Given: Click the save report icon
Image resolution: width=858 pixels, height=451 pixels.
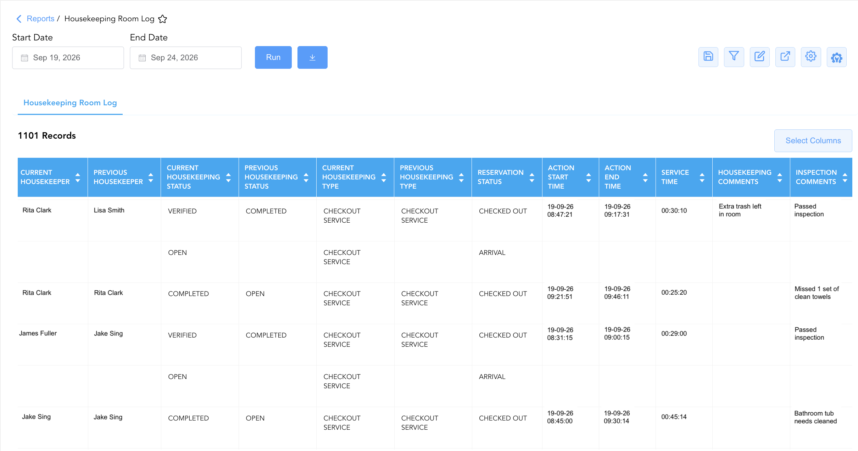Looking at the screenshot, I should (708, 57).
